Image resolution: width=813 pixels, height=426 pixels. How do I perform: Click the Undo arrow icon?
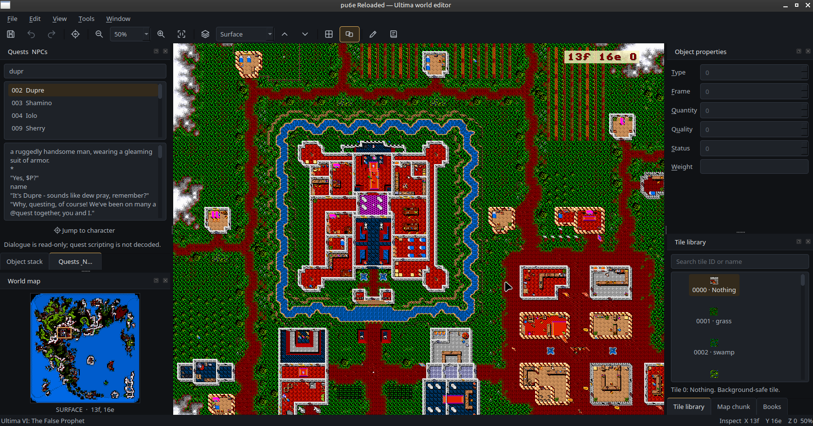click(31, 34)
